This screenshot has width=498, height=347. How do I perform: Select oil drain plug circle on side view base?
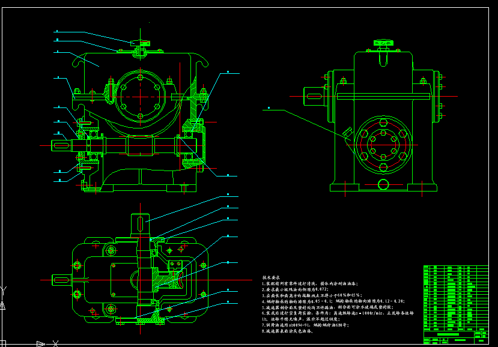tap(384, 184)
